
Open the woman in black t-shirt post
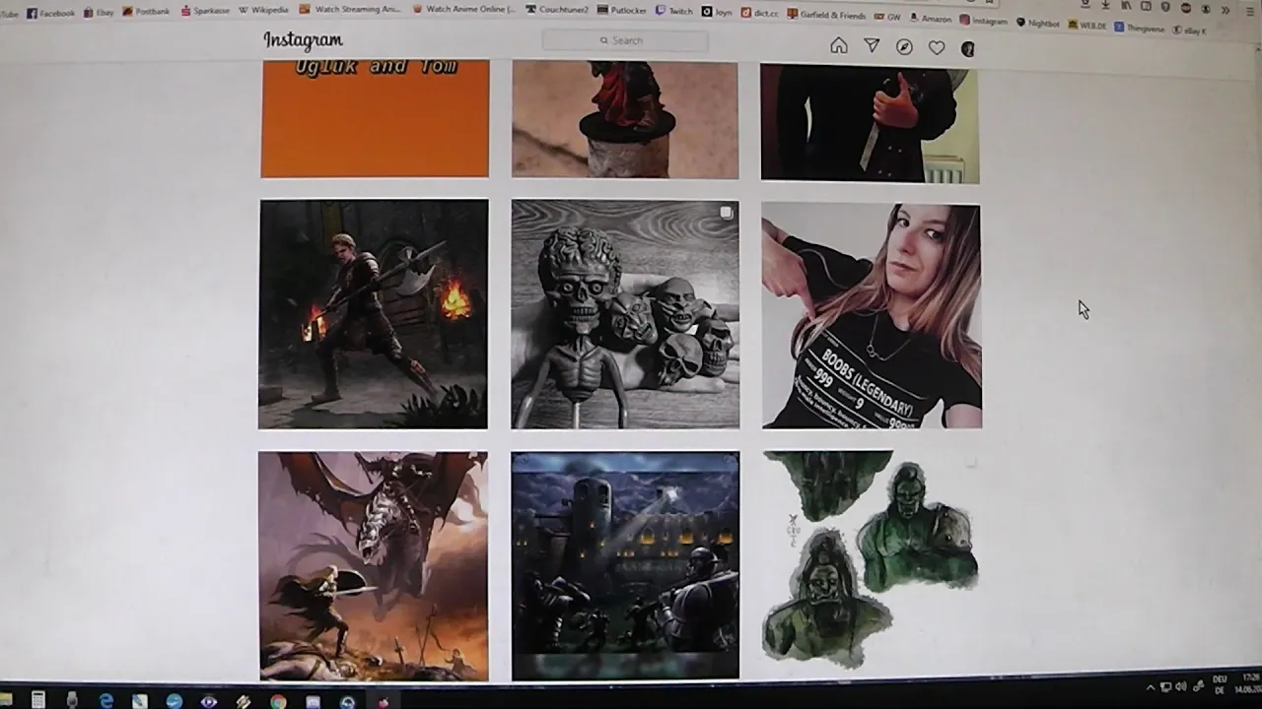point(872,315)
